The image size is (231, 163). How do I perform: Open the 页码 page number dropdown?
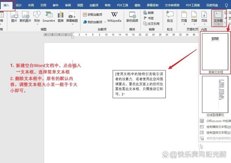(204, 18)
